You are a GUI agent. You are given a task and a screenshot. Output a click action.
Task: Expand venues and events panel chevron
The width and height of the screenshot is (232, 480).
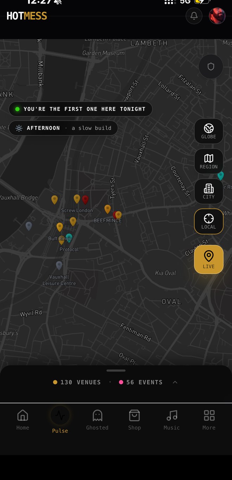coord(175,382)
